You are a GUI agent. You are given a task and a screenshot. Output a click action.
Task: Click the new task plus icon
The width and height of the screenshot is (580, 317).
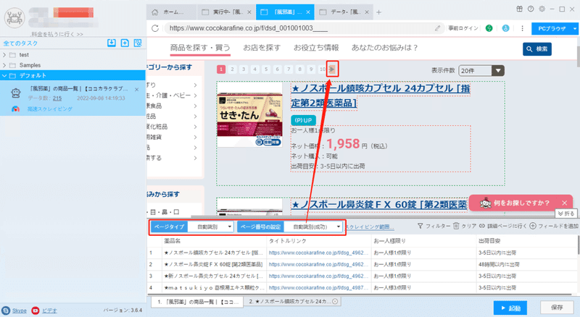coord(125,43)
